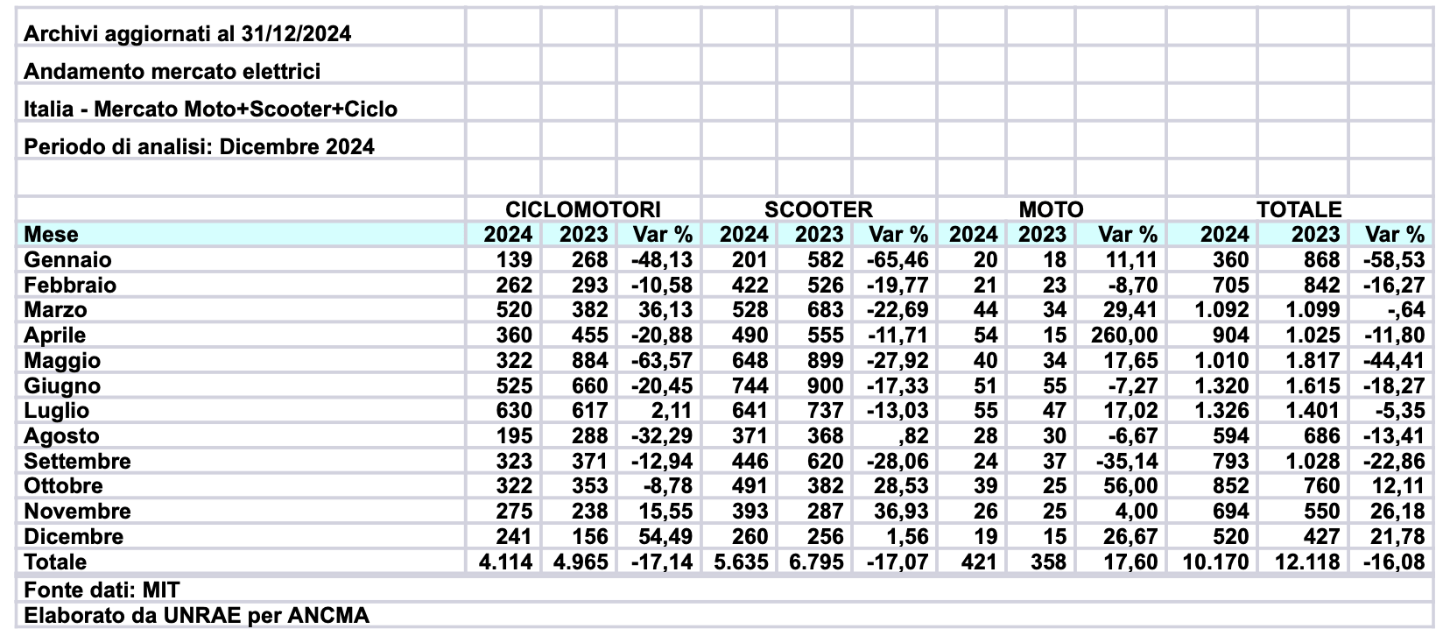This screenshot has height=636, width=1443.
Task: Click the Febbraio row label
Action: click(70, 286)
